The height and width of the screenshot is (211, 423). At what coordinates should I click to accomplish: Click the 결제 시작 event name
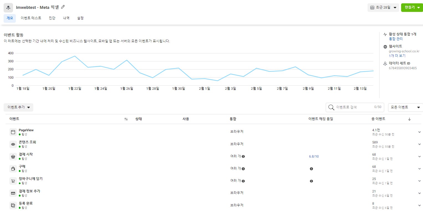[x=26, y=155]
